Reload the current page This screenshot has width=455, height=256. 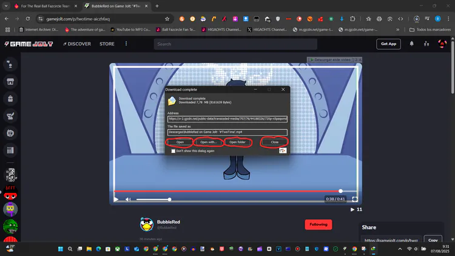click(28, 19)
